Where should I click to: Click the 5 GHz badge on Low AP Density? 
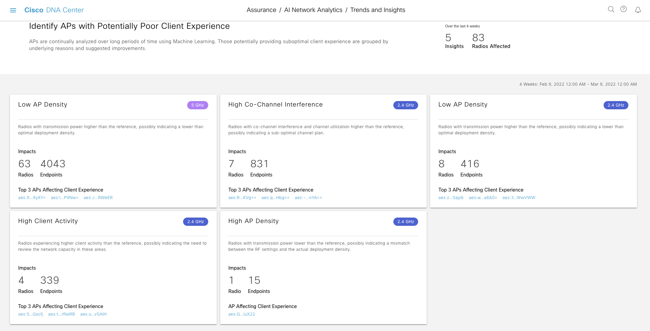197,105
